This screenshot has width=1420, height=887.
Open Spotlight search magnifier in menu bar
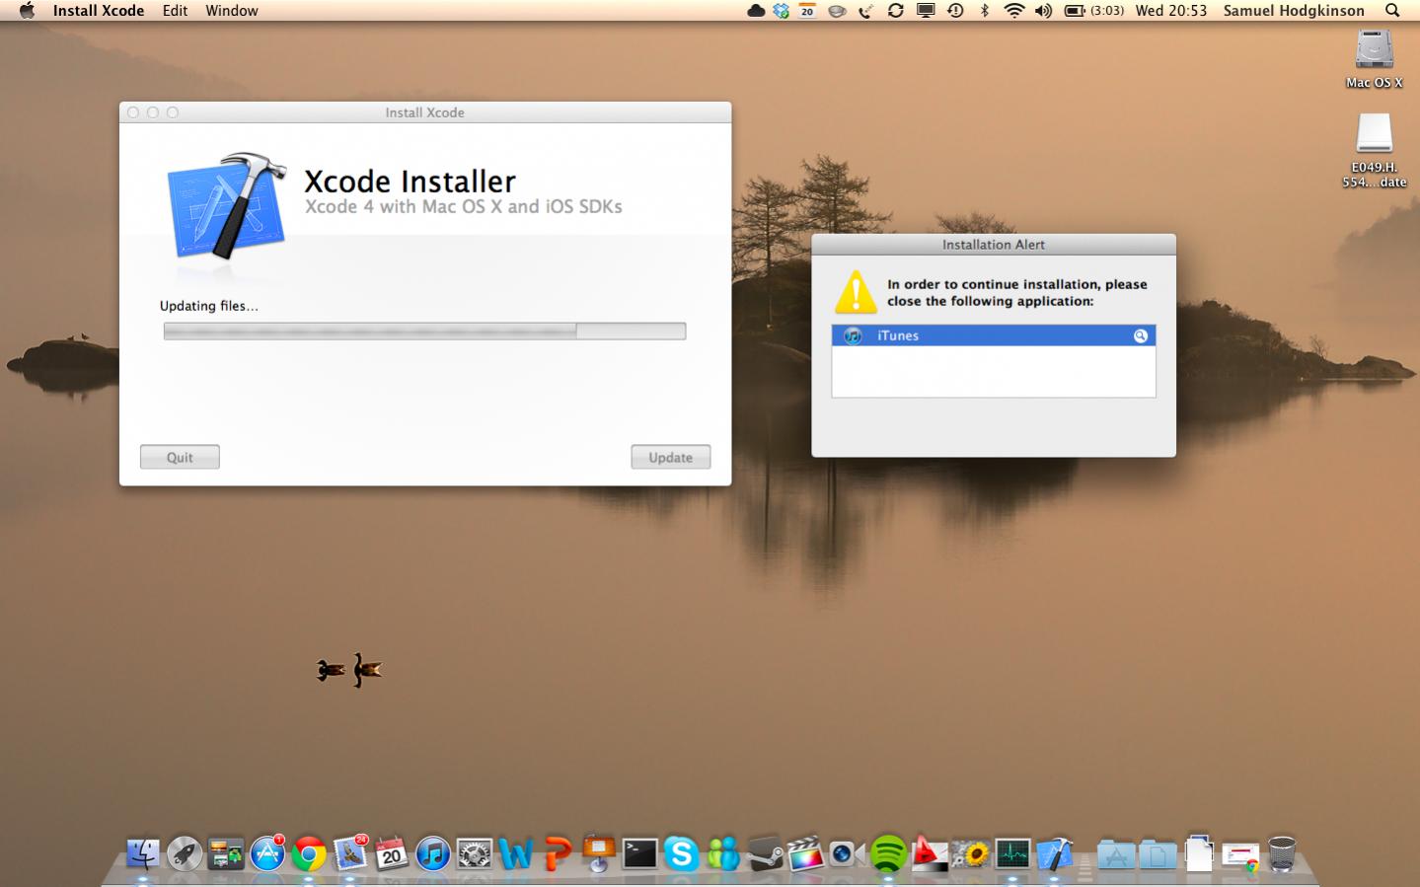point(1392,11)
